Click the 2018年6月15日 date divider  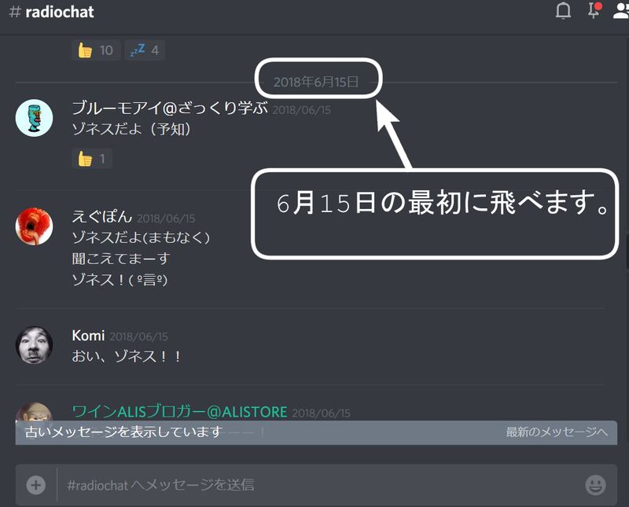(x=316, y=82)
